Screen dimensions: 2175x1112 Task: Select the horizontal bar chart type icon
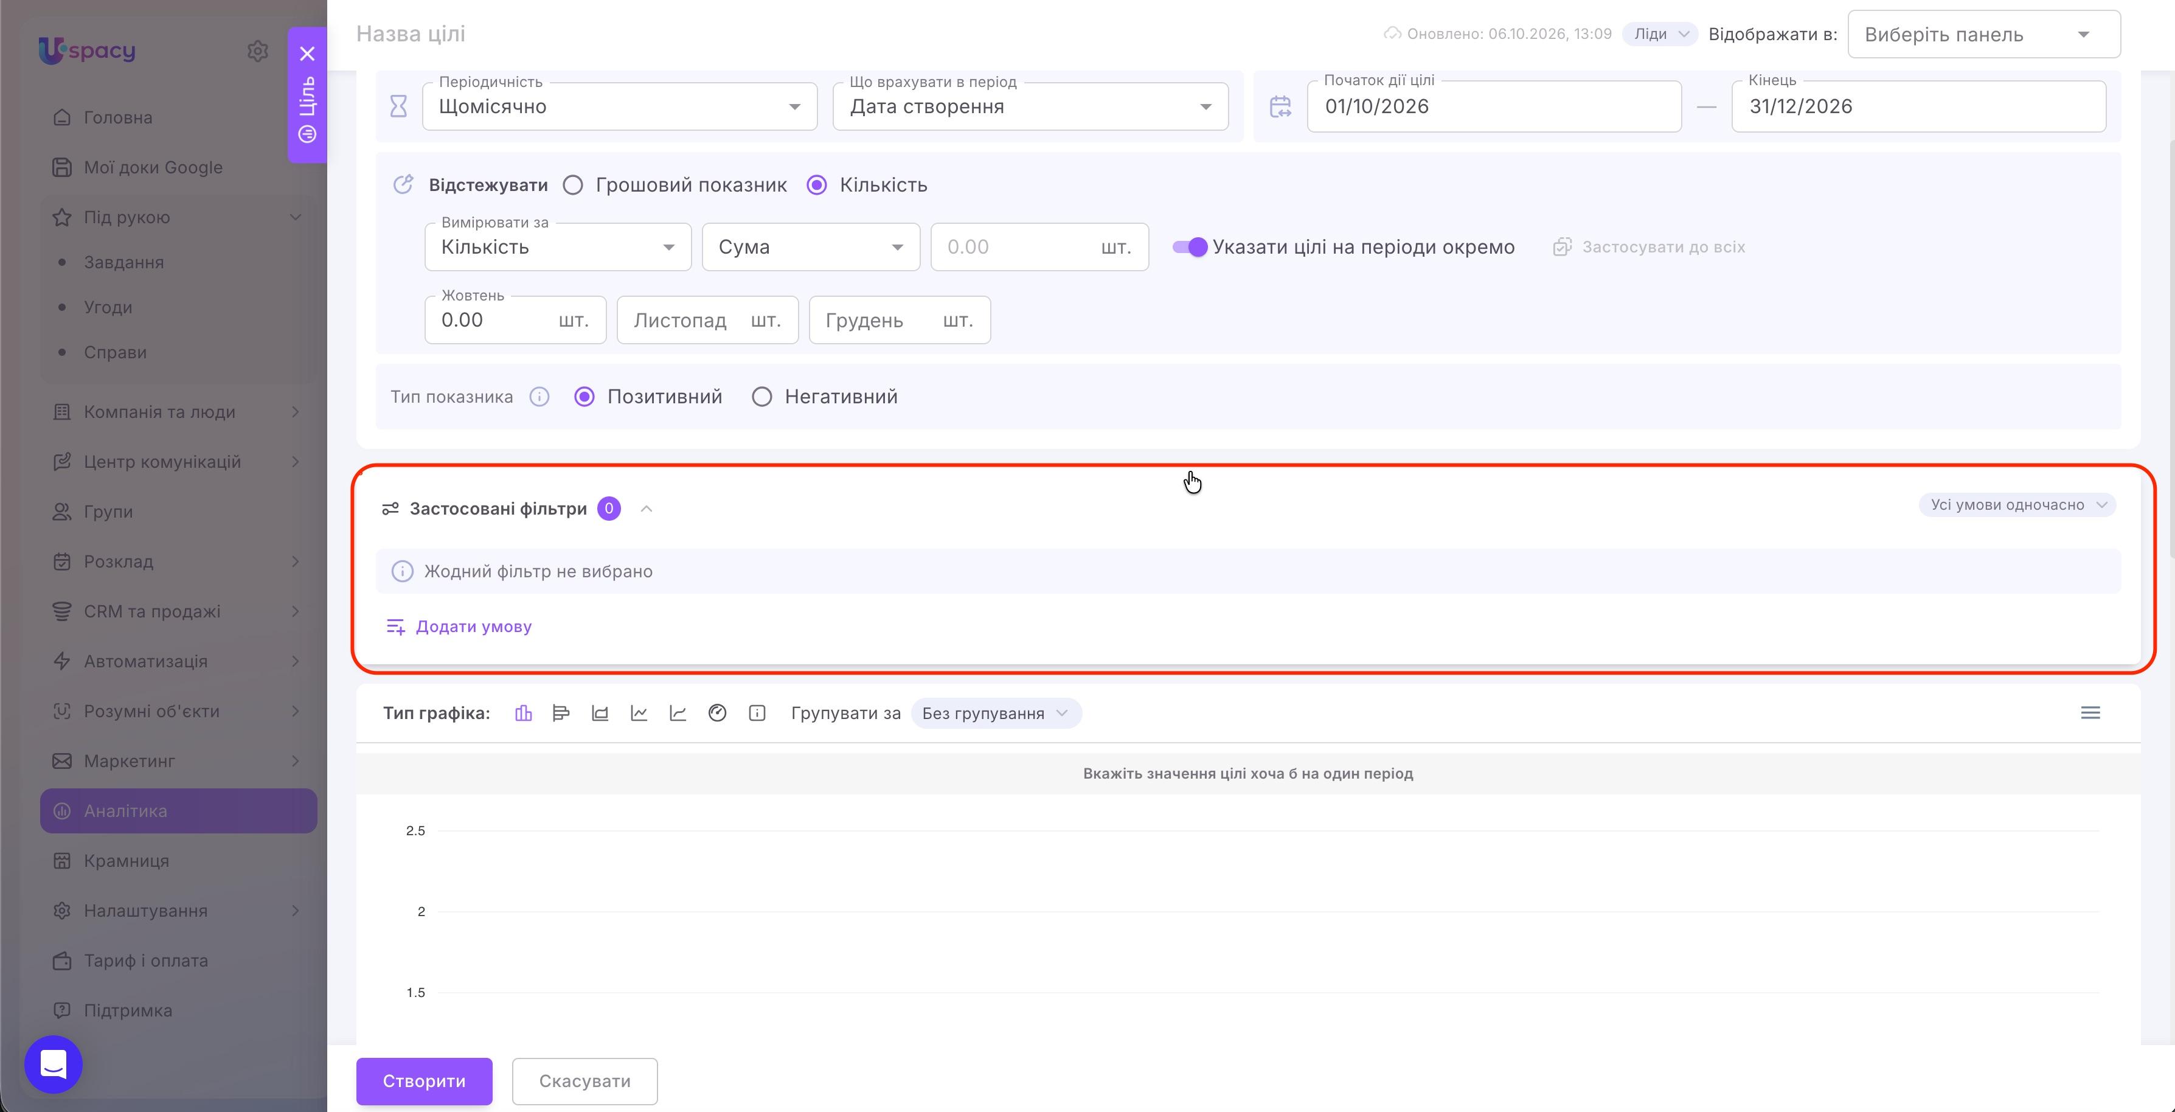tap(561, 714)
